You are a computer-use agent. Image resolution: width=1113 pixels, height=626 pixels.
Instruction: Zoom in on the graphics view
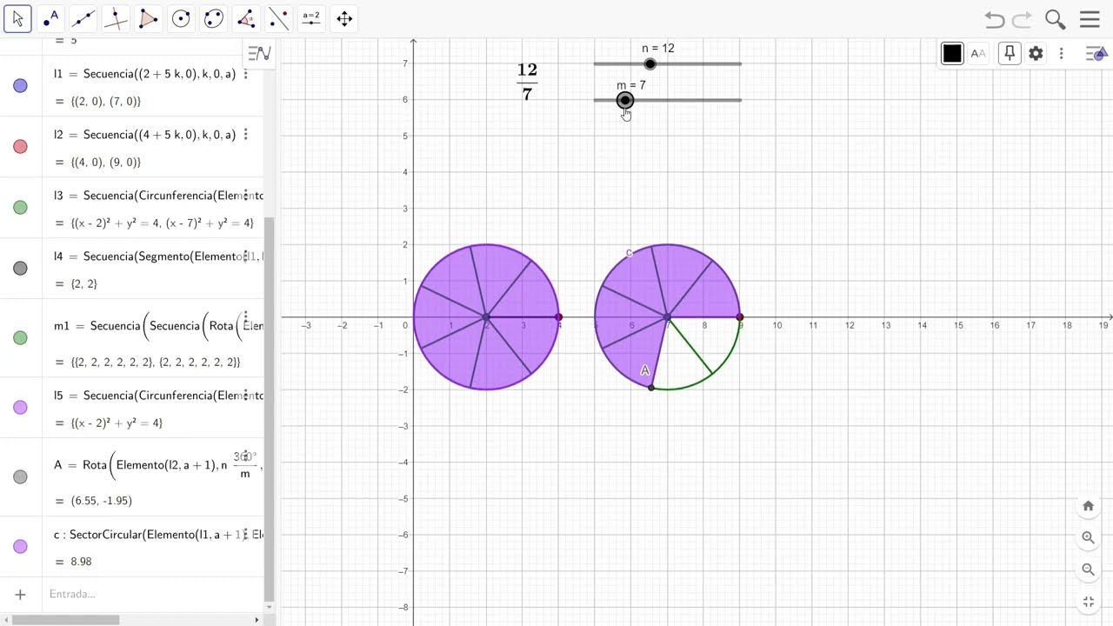point(1088,537)
